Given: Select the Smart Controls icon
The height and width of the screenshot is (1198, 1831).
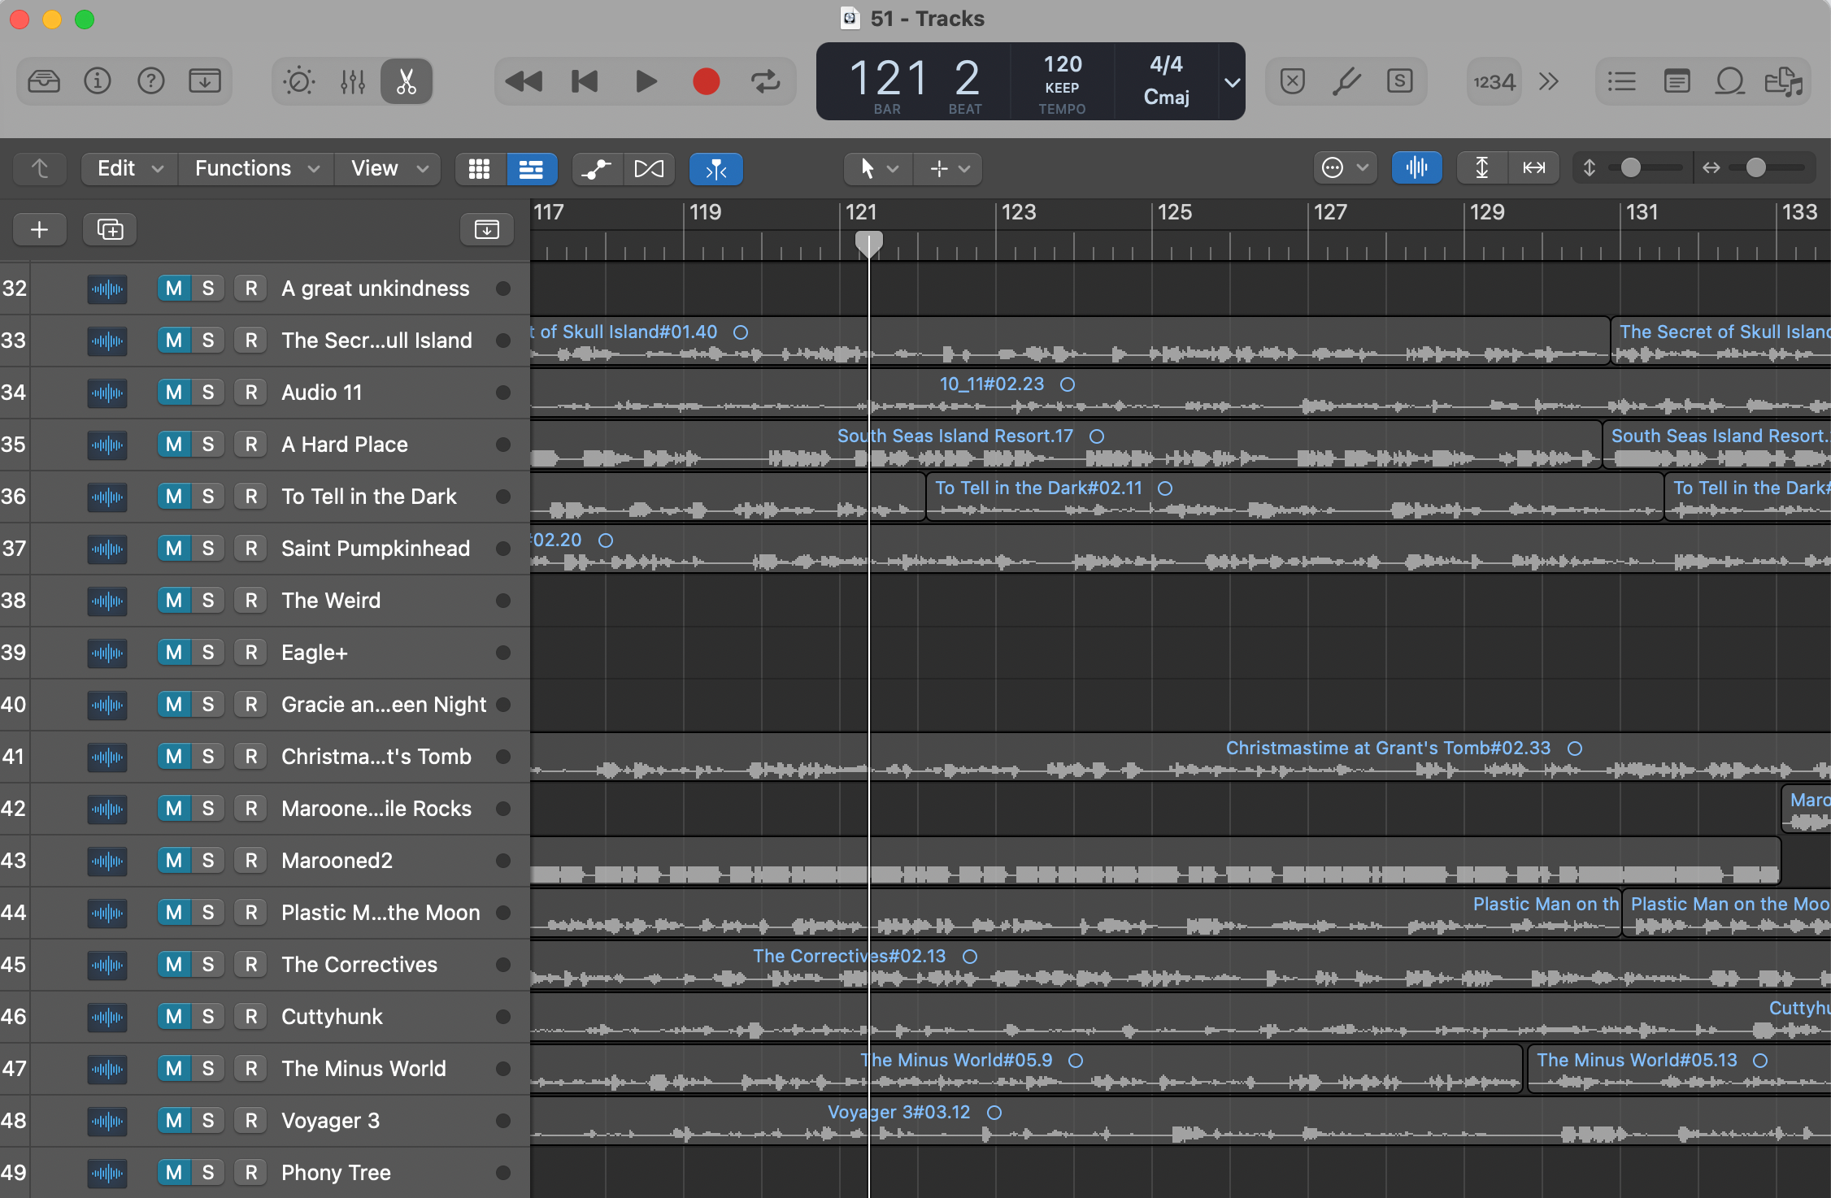Looking at the screenshot, I should [298, 80].
